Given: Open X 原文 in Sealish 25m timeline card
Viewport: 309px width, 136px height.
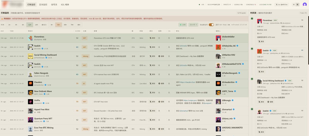Looking at the screenshot, I should (261, 72).
